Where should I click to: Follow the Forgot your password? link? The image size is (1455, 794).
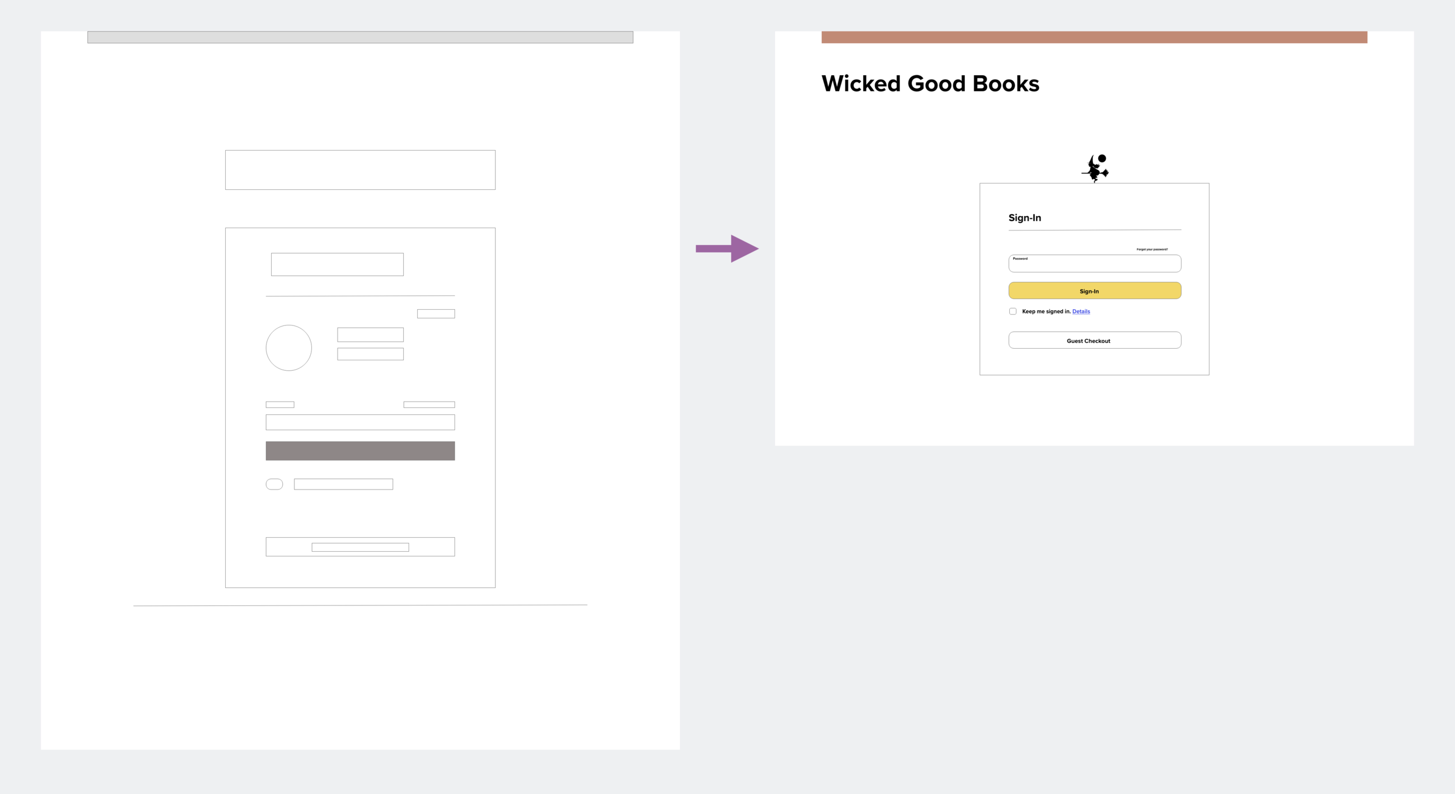(x=1152, y=249)
